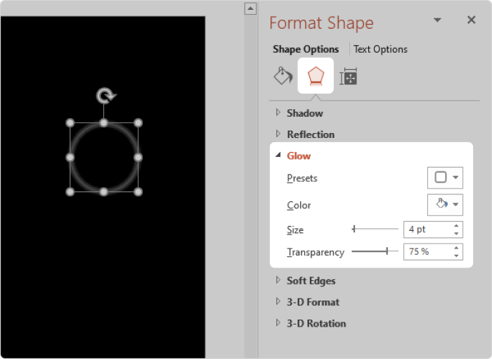
Task: Click the bottom-right resize handle of the circle
Action: click(138, 191)
